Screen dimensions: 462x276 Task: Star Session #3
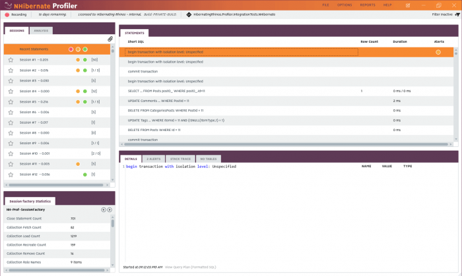point(11,81)
